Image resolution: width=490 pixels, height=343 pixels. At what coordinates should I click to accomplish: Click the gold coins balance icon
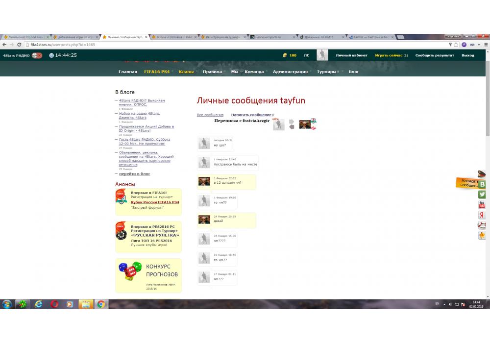pyautogui.click(x=285, y=55)
